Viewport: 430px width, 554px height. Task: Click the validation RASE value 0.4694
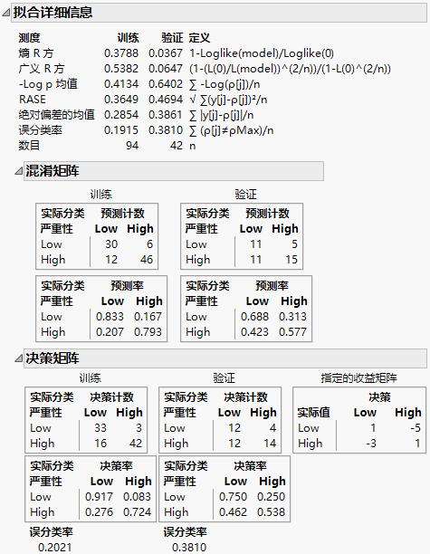[166, 100]
